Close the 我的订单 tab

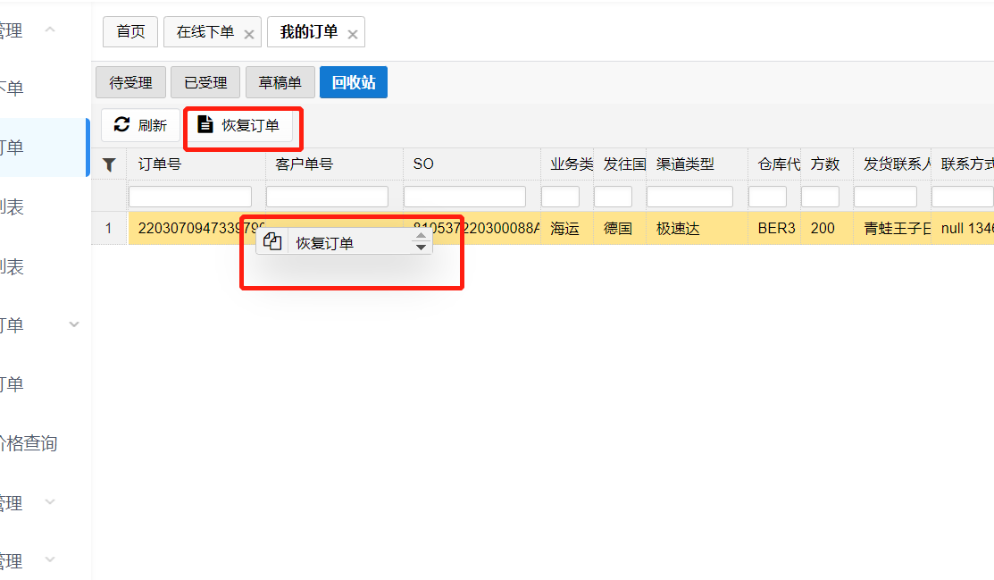click(x=353, y=34)
